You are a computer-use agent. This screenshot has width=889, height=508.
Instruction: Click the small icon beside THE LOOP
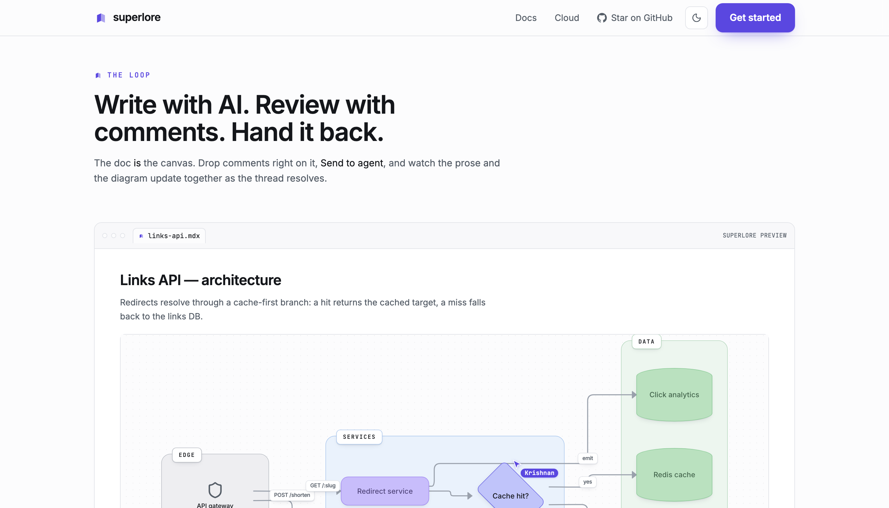pyautogui.click(x=98, y=75)
